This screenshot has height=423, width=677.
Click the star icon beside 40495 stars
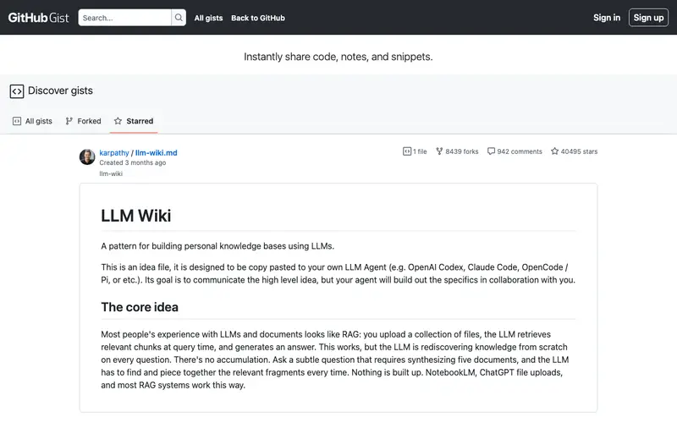coord(555,151)
